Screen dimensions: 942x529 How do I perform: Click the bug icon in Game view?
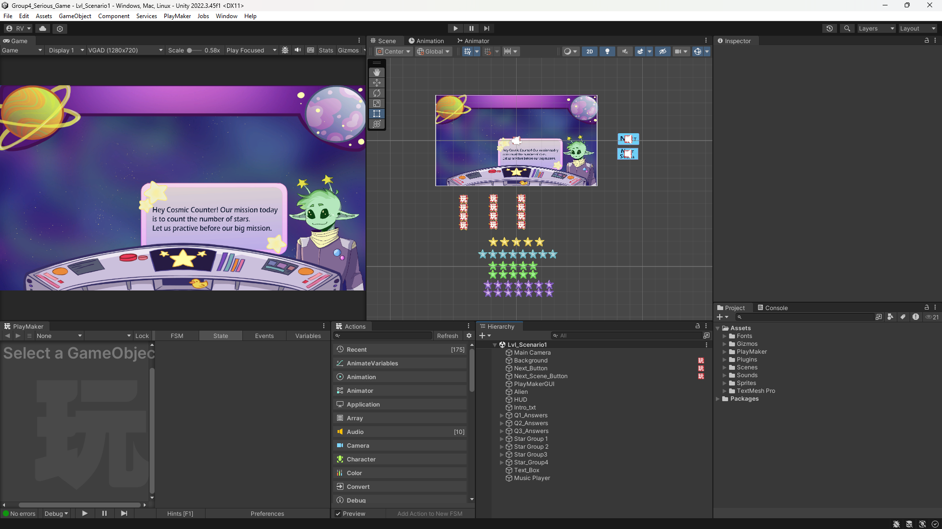point(285,50)
